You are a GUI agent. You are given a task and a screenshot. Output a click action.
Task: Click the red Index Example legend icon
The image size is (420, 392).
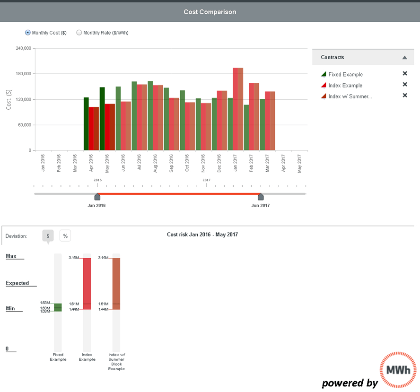tap(324, 86)
